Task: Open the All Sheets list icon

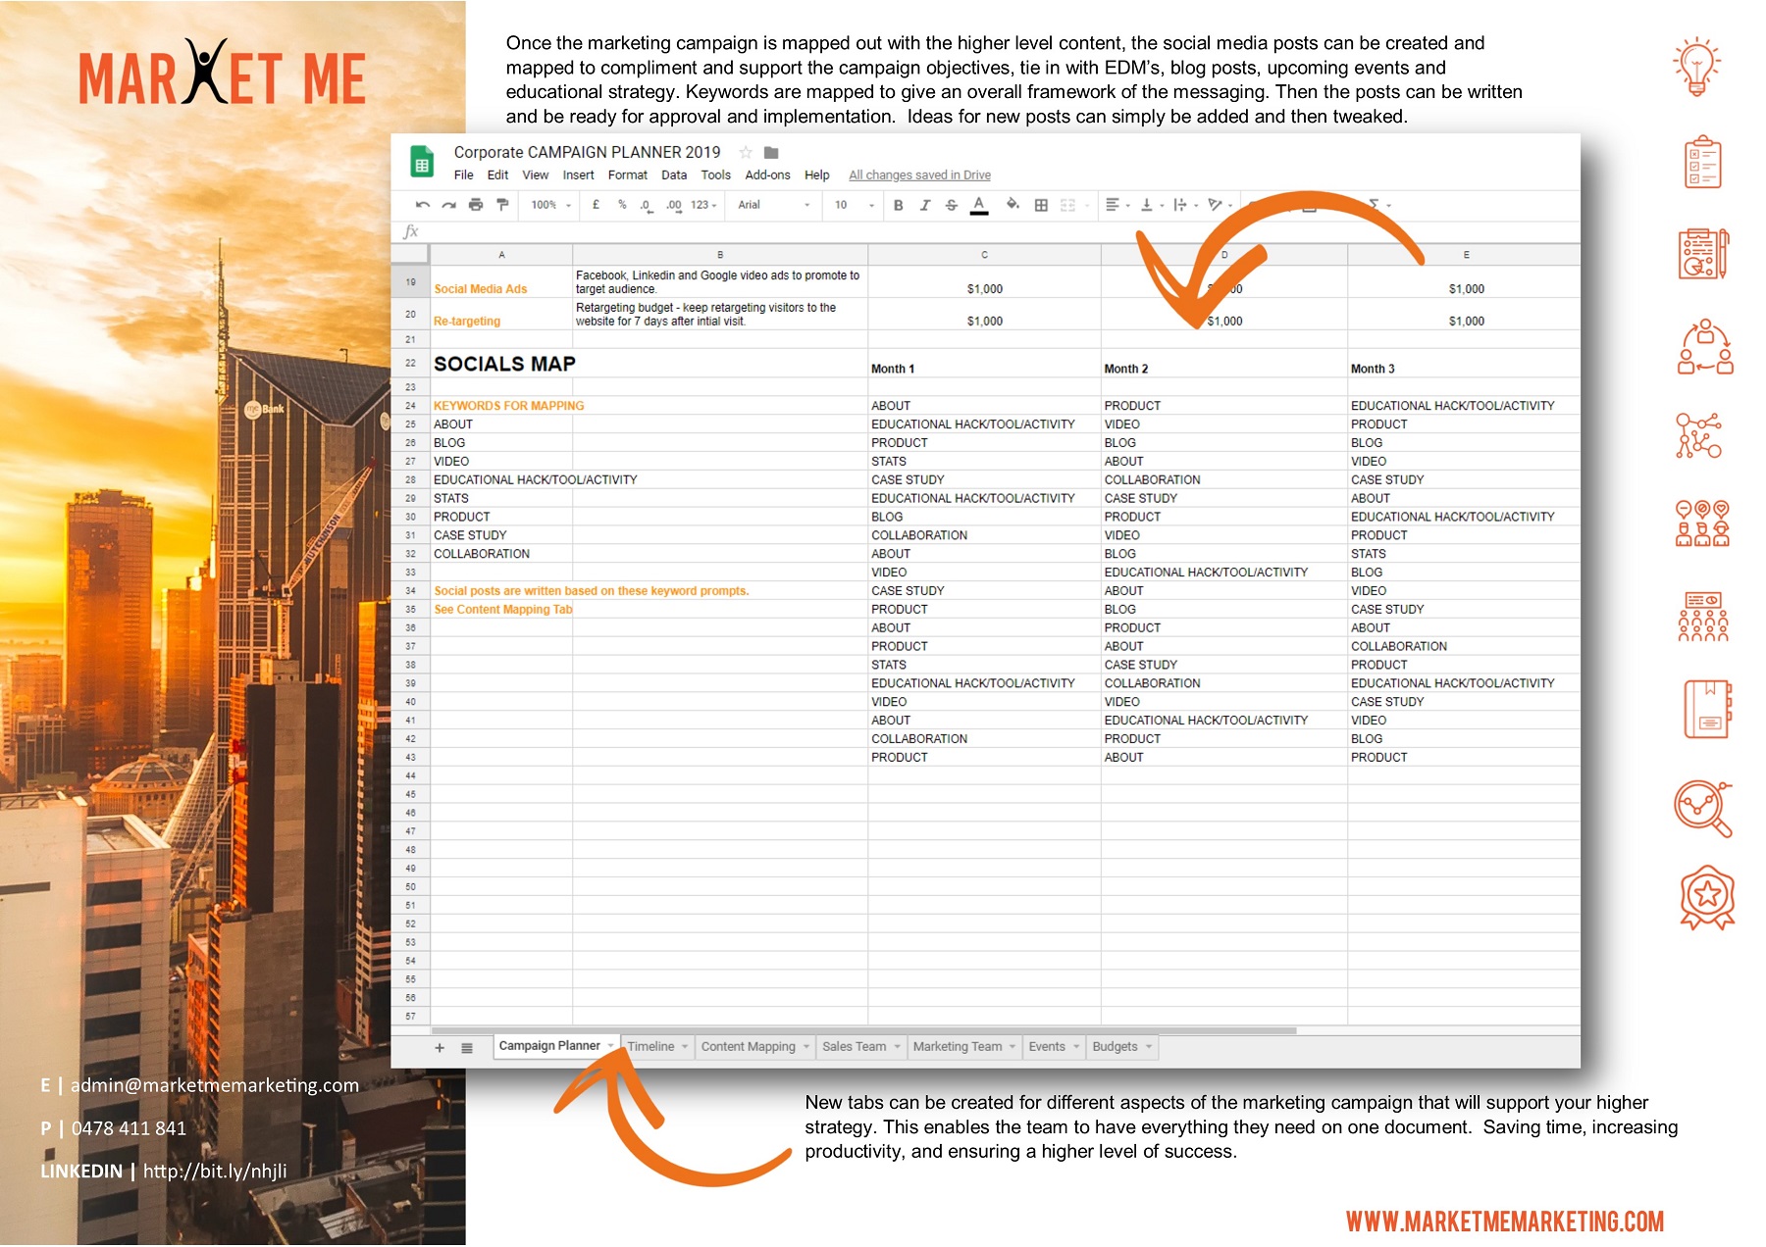Action: 467,1048
